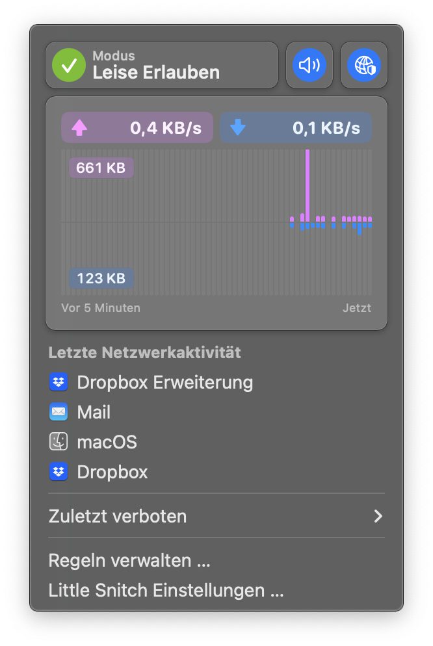The width and height of the screenshot is (433, 646).
Task: Click the blue download arrow icon
Action: point(238,128)
